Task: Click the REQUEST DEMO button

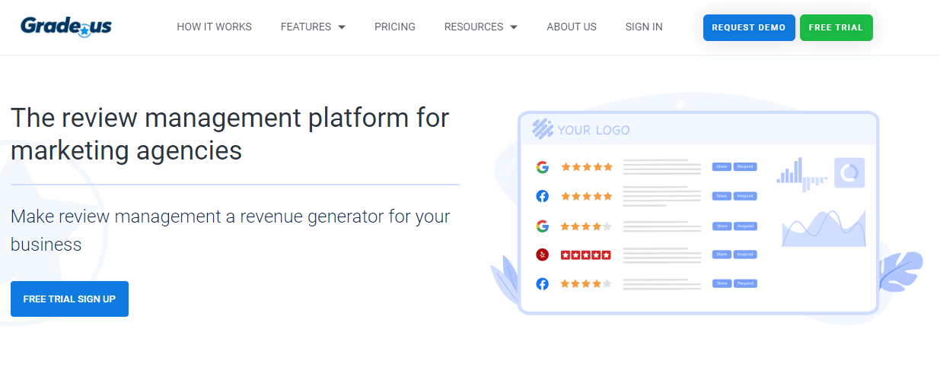Action: [749, 27]
